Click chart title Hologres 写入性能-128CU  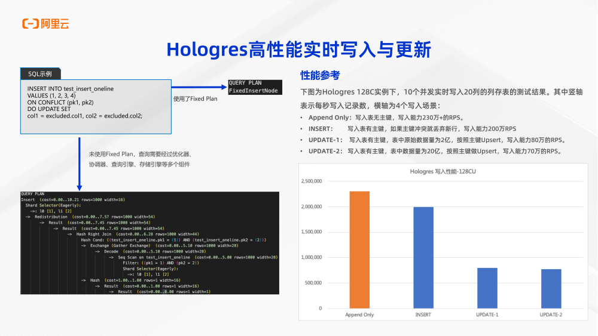443,172
